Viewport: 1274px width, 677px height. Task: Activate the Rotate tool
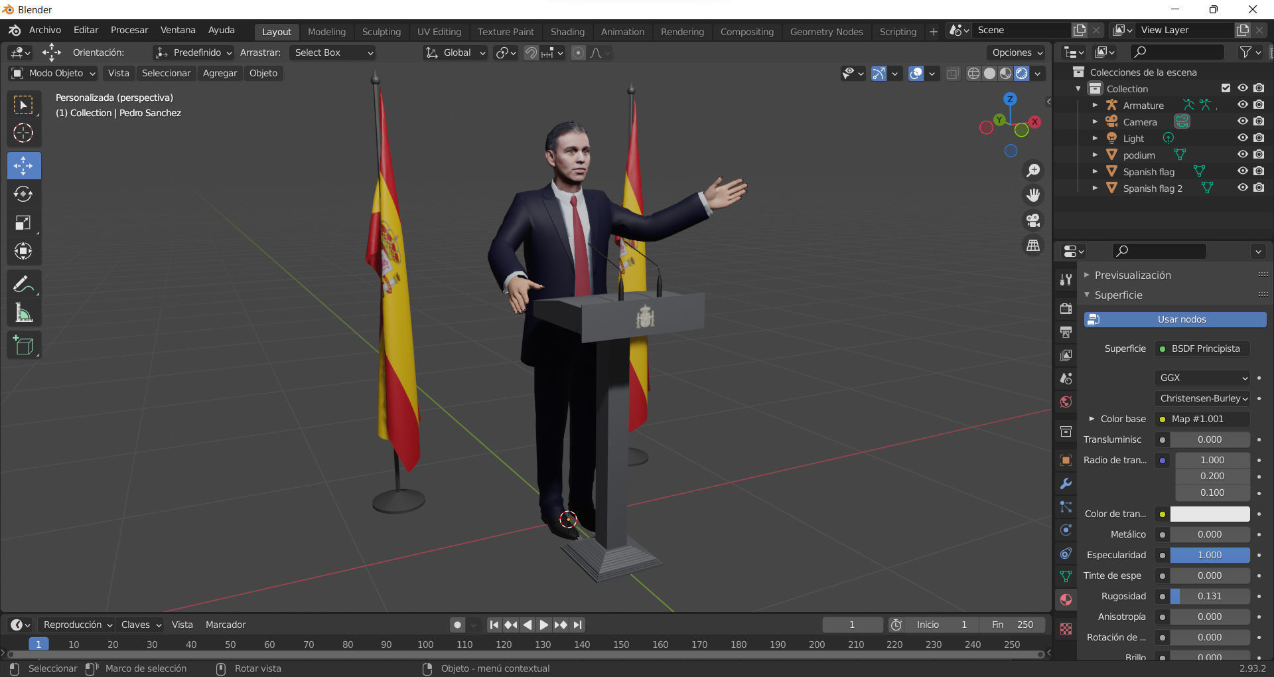click(23, 194)
